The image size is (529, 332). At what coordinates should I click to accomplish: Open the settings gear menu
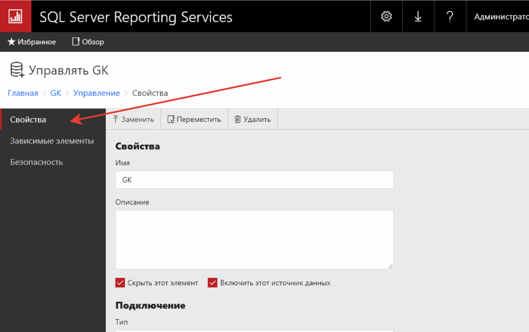click(x=386, y=16)
